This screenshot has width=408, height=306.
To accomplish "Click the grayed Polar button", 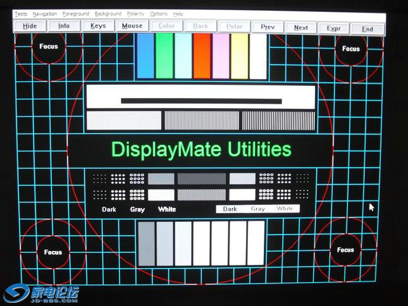I will click(234, 27).
